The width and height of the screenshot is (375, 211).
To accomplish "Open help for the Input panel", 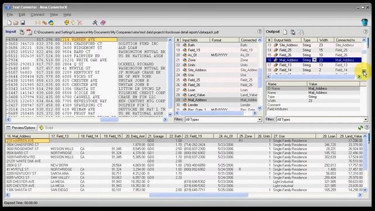I will [x=260, y=31].
